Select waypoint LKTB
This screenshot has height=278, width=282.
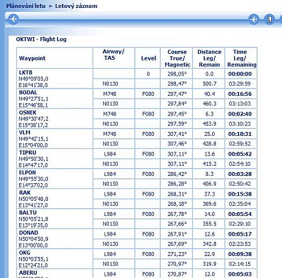(25, 72)
